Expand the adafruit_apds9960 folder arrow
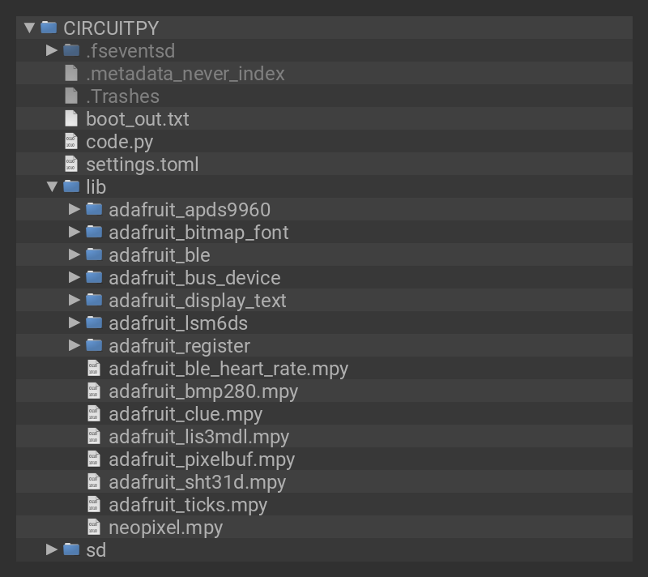This screenshot has width=648, height=577. coord(75,209)
